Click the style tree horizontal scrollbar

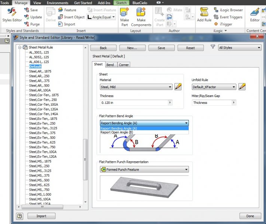tap(42, 207)
